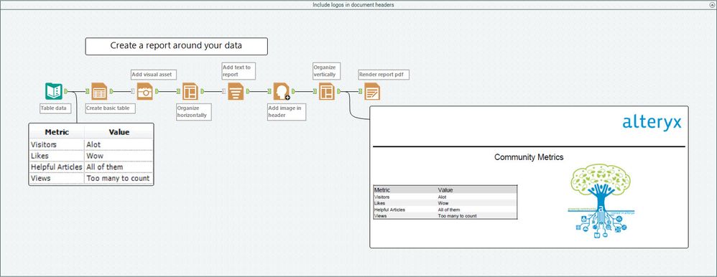Click the 'Community Metrics' report title
This screenshot has width=717, height=277.
pos(529,157)
